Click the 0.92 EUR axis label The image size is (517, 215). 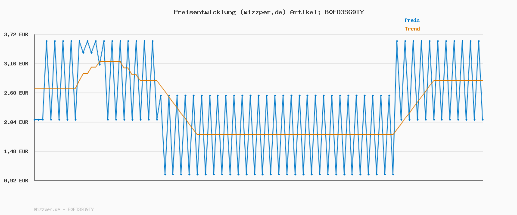coord(16,181)
